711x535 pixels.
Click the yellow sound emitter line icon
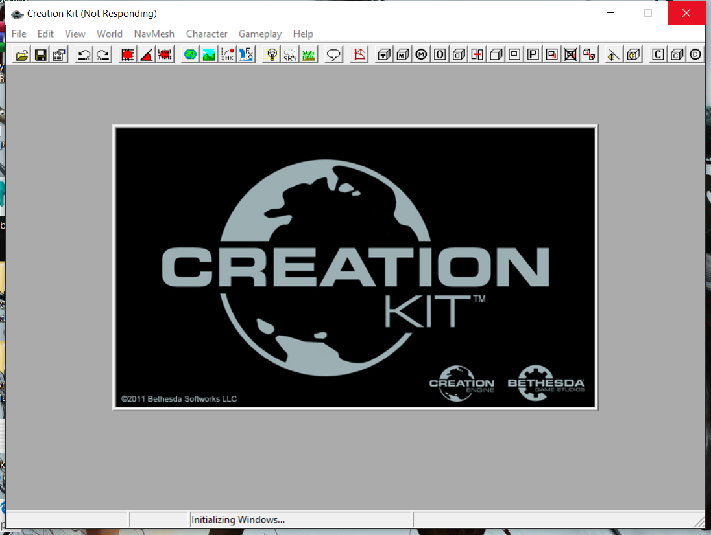click(614, 55)
